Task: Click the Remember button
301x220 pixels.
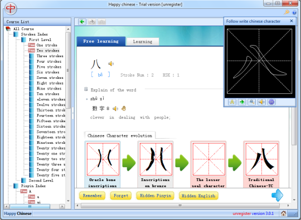Action: pyautogui.click(x=92, y=196)
